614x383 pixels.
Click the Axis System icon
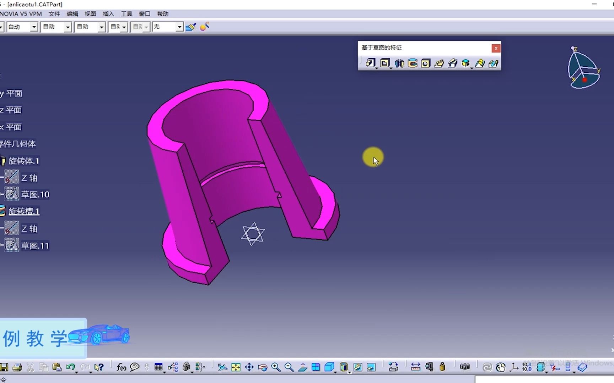514,367
